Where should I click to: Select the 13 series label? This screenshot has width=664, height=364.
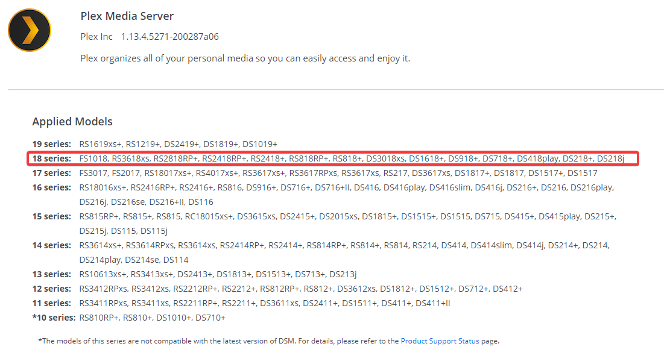52,274
